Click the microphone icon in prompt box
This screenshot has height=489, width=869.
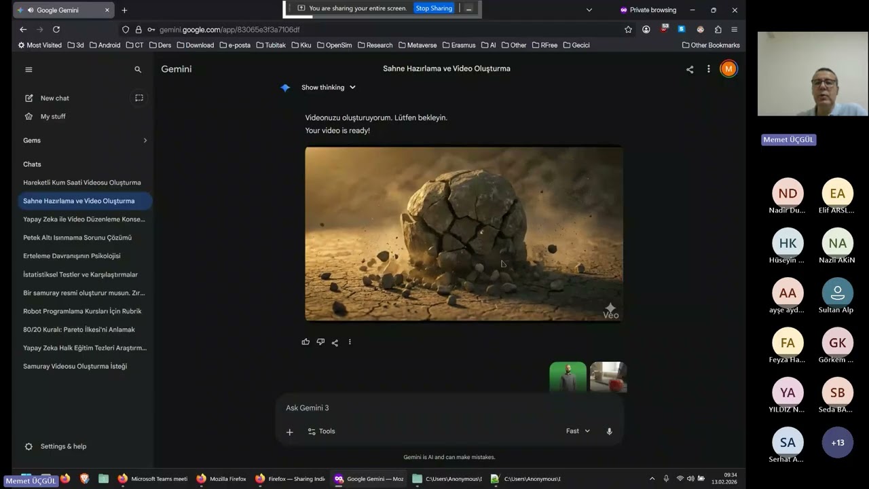[609, 431]
